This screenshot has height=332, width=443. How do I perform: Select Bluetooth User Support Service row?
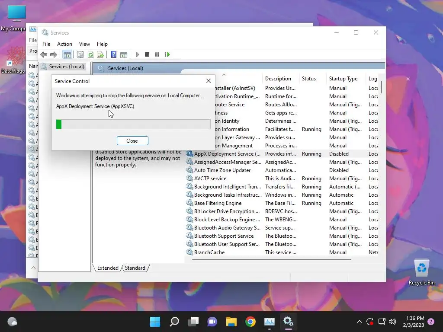[x=282, y=244]
